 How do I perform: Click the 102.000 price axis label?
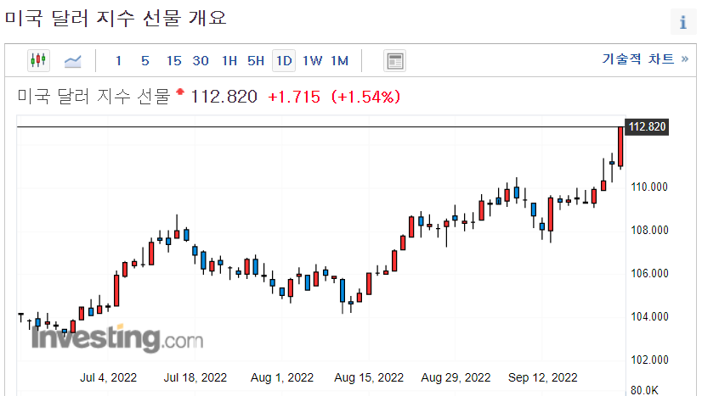click(x=649, y=360)
